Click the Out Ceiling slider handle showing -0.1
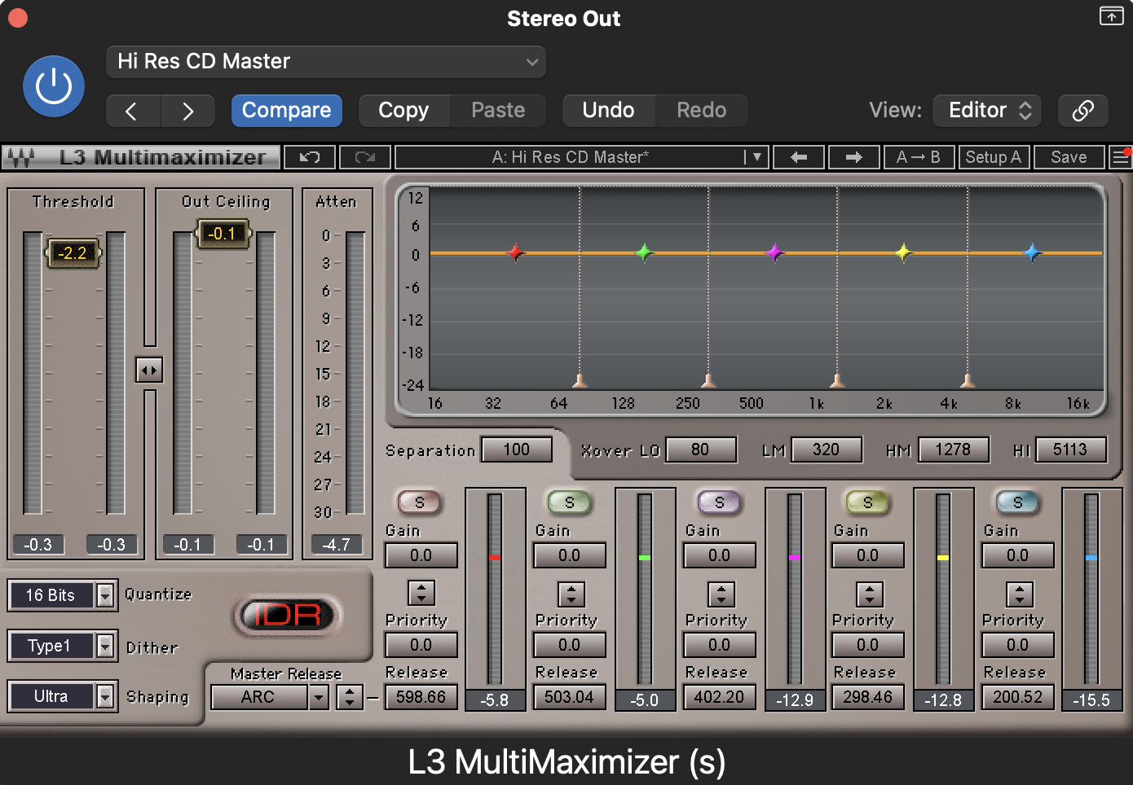1133x785 pixels. tap(223, 234)
